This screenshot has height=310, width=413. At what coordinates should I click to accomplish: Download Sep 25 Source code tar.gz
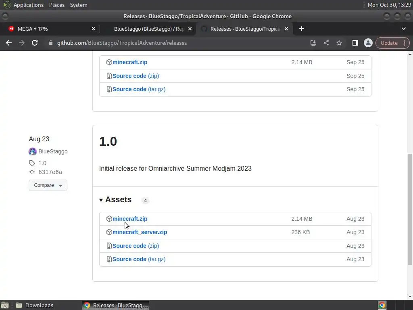(139, 89)
